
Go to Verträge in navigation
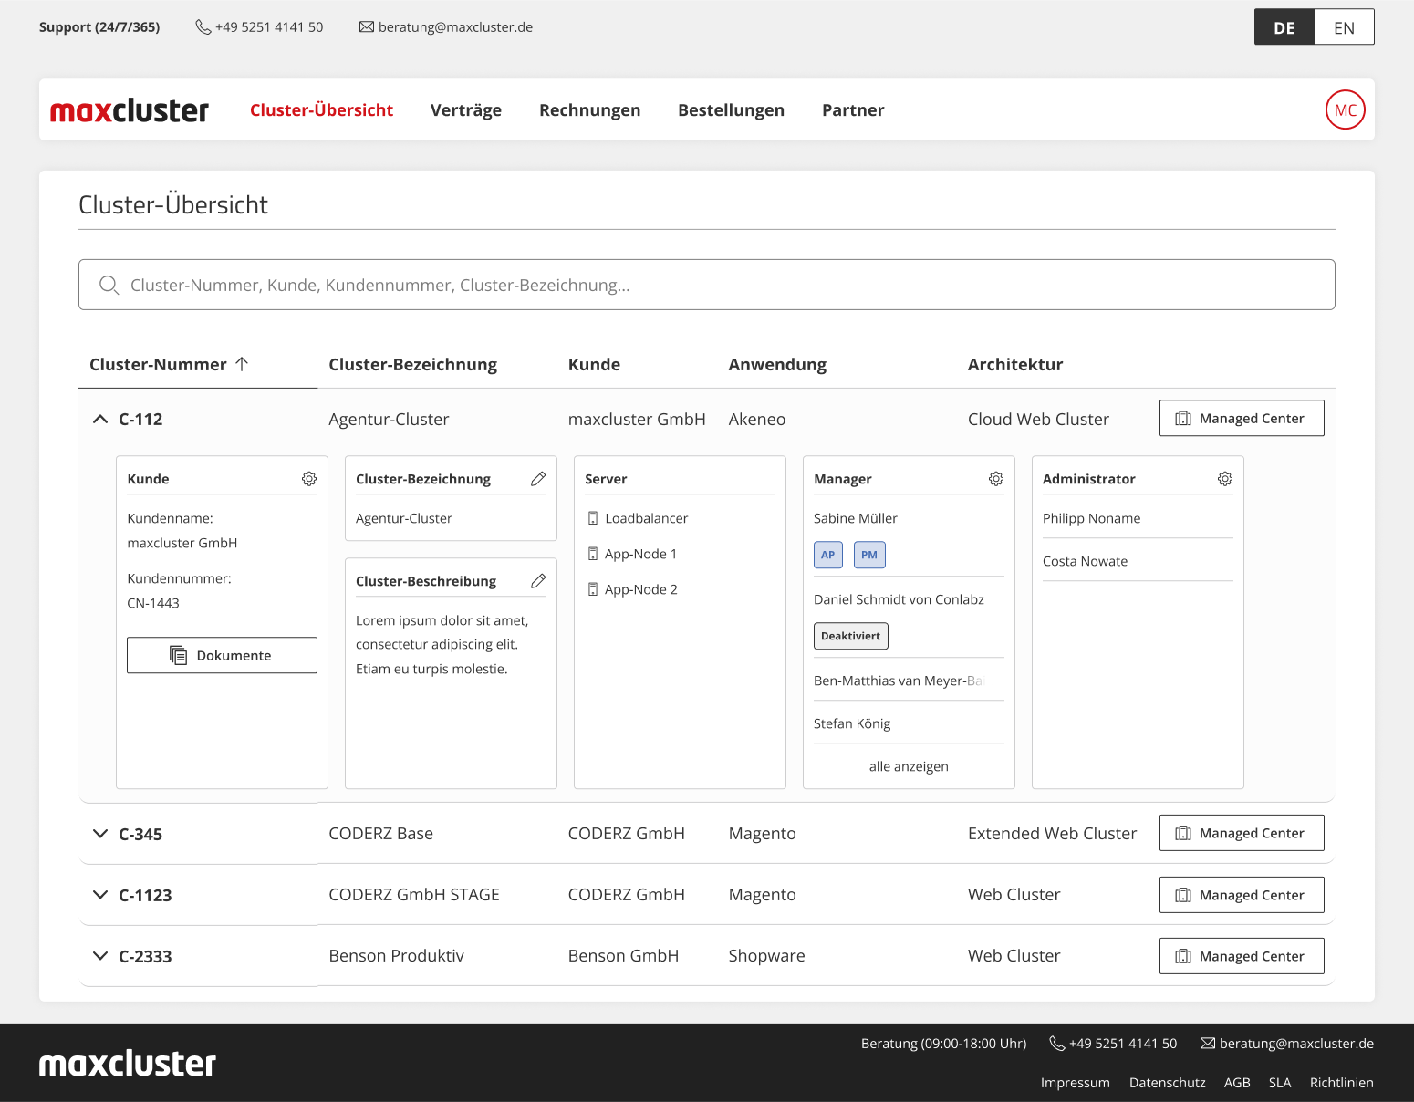point(466,110)
